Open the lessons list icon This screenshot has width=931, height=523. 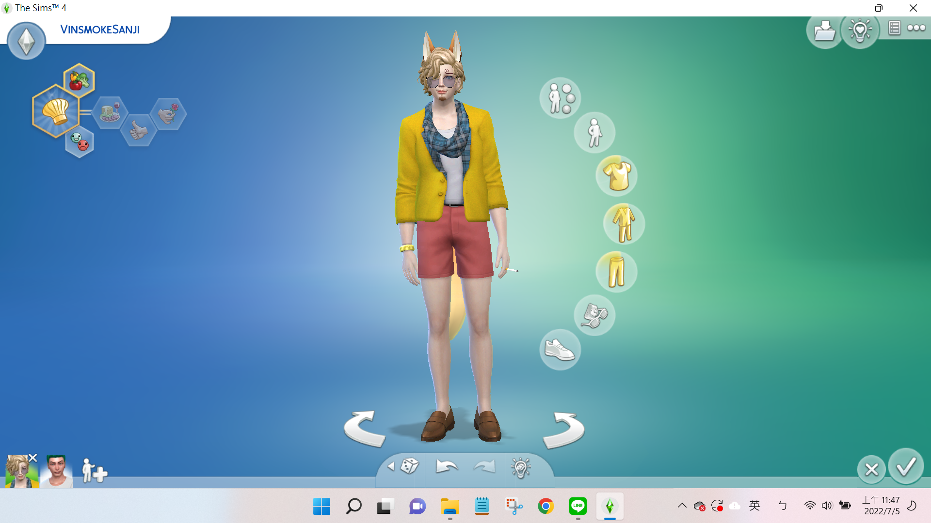[895, 28]
